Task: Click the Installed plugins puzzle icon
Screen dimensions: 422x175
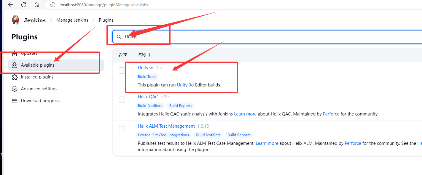Action: pos(15,77)
